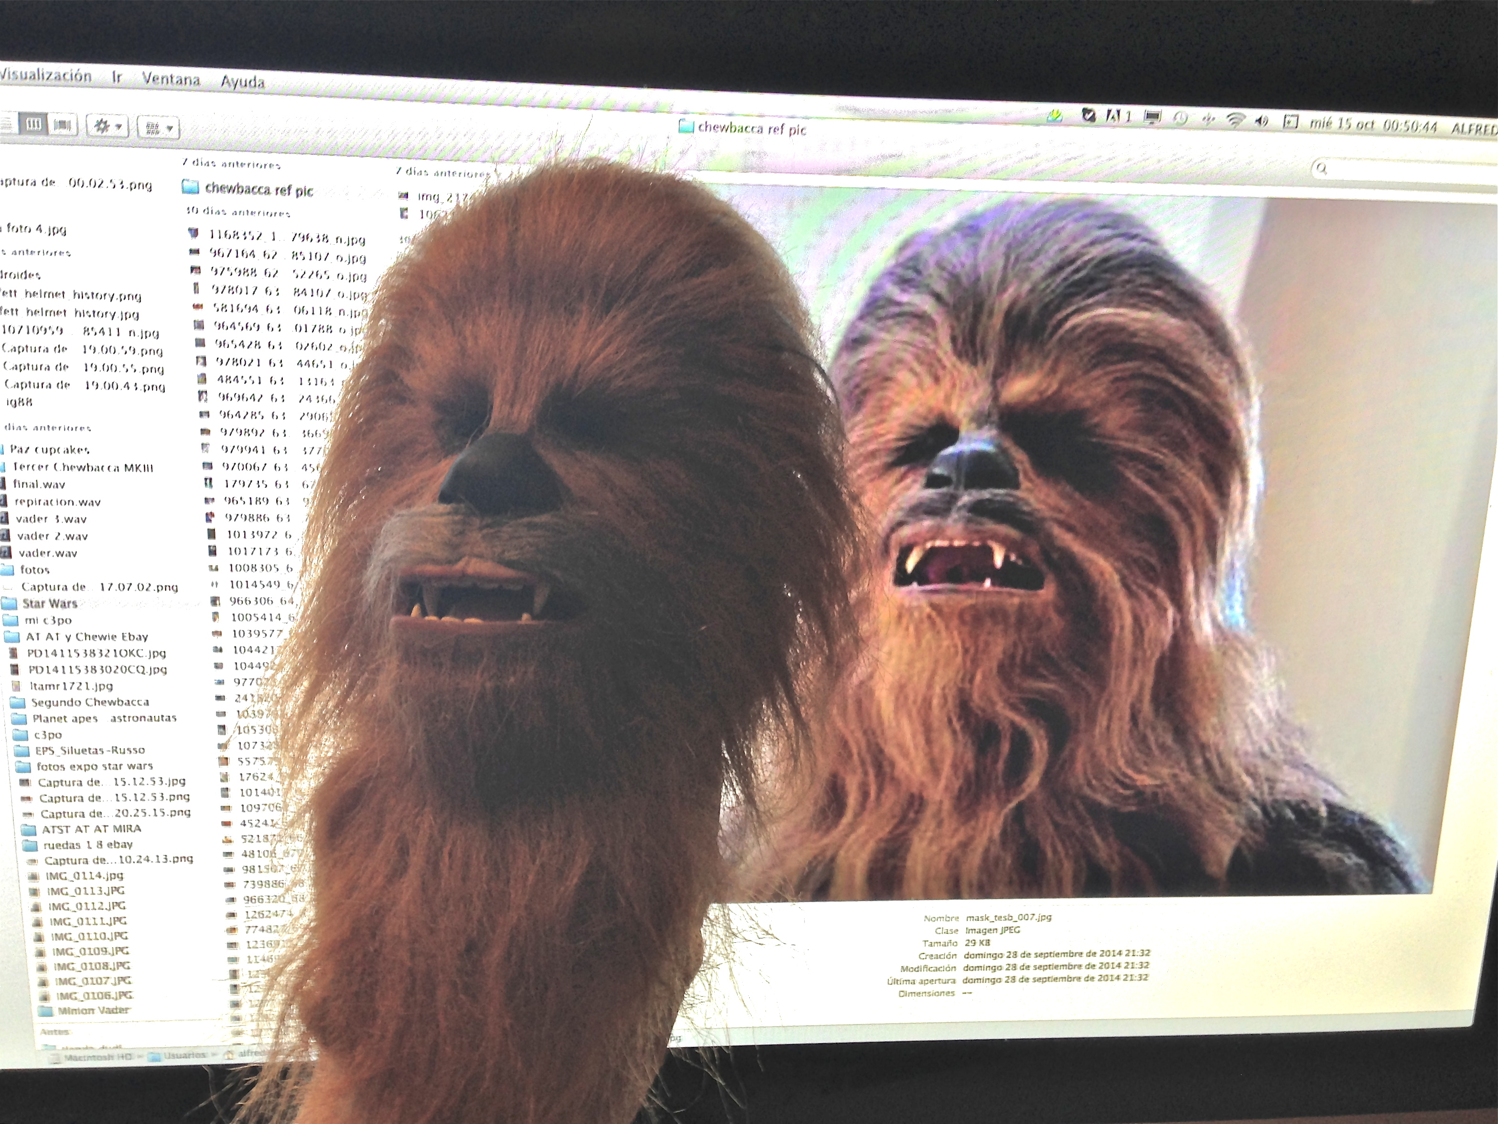
Task: Select chewbacca ref pic folder in column
Action: pos(248,189)
